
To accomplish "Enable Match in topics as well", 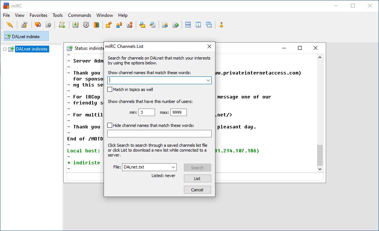I will 110,89.
